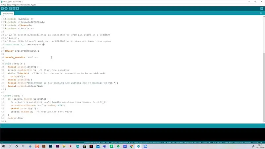Image resolution: width=265 pixels, height=149 pixels.
Task: Open the Archivo menu
Action: click(x=3, y=5)
